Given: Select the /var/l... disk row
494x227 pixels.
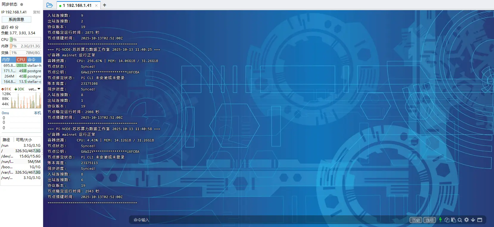Looking at the screenshot, I should (21, 172).
